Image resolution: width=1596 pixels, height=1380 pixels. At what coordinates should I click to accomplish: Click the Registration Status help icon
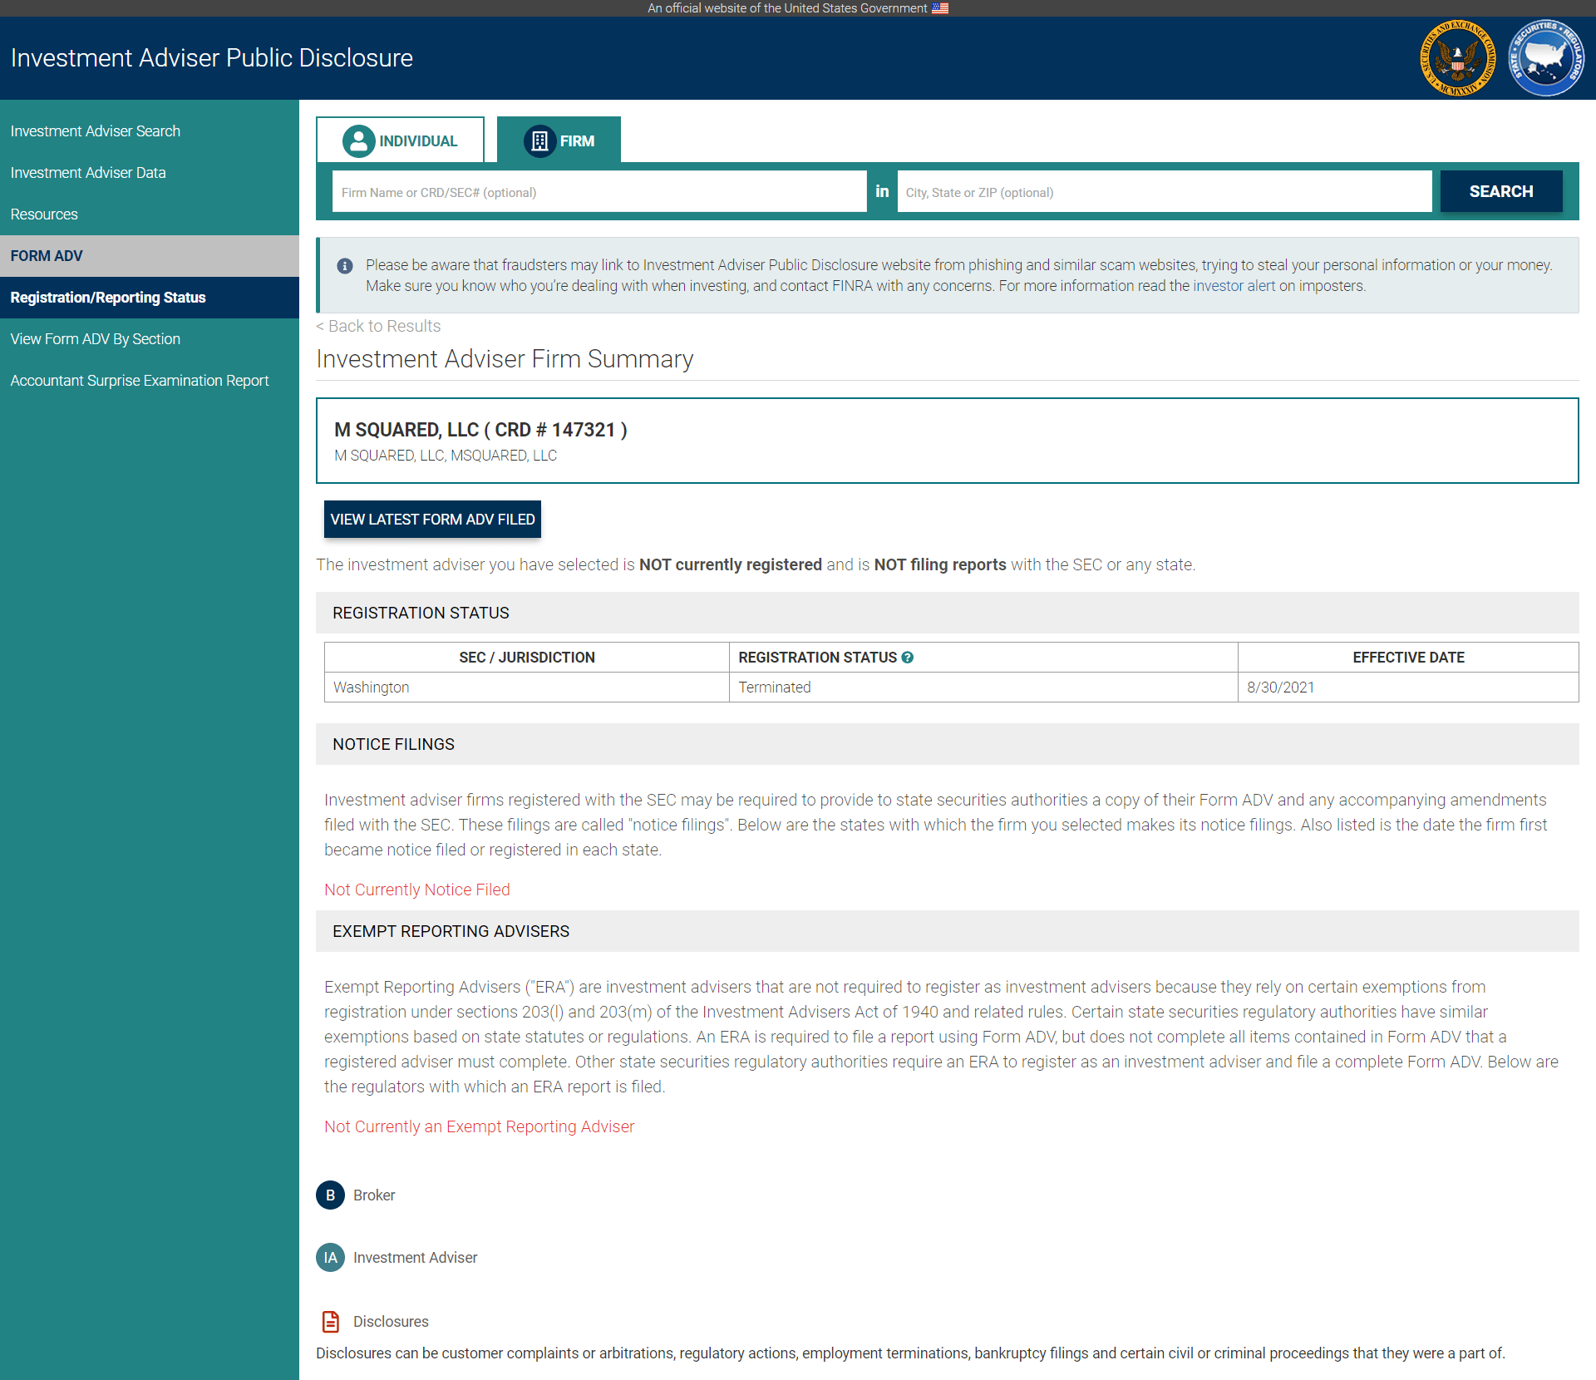908,658
